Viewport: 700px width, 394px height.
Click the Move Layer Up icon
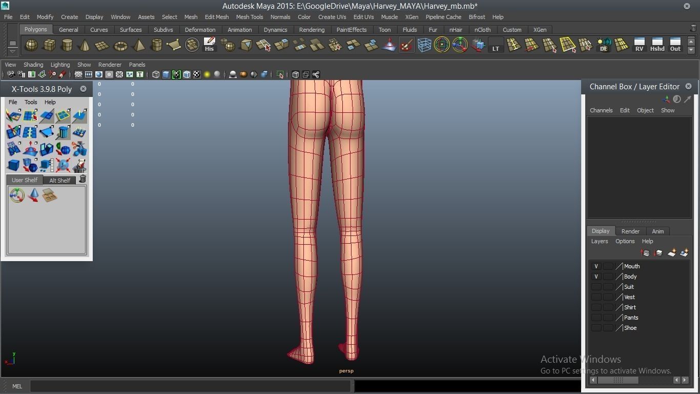click(645, 253)
